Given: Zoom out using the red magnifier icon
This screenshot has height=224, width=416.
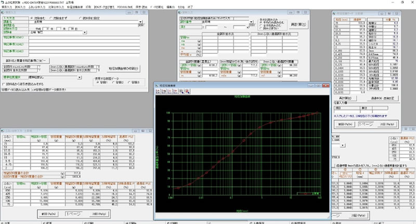Looking at the screenshot, I should [x=187, y=91].
